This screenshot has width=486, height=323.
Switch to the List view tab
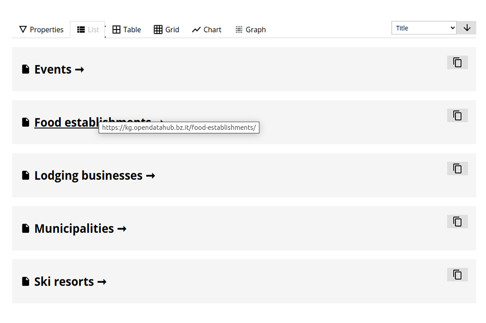[87, 30]
